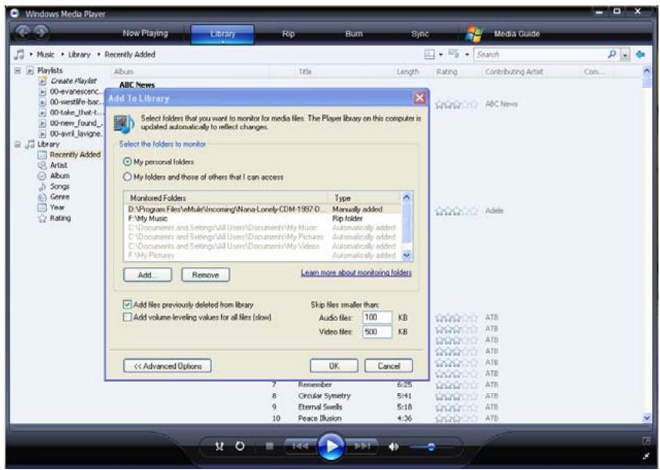The image size is (660, 470).
Task: Click the volume slider
Action: [430, 448]
